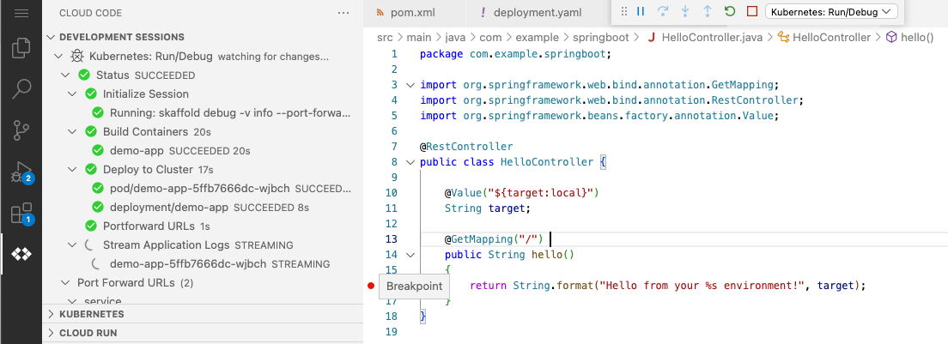This screenshot has height=344, width=948.
Task: Toggle the breakpoint red dot in gutter
Action: click(x=371, y=286)
